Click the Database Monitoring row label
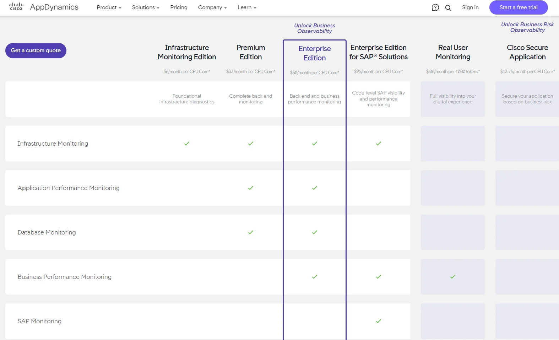The height and width of the screenshot is (340, 559). (x=47, y=232)
